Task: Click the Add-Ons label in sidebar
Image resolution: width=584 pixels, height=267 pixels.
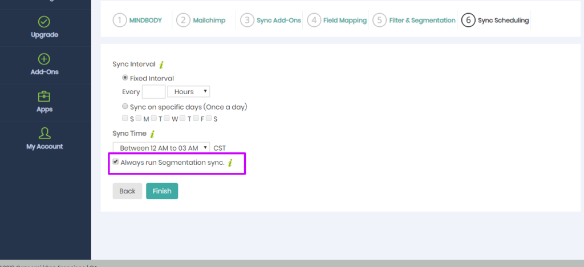Action: tap(44, 72)
